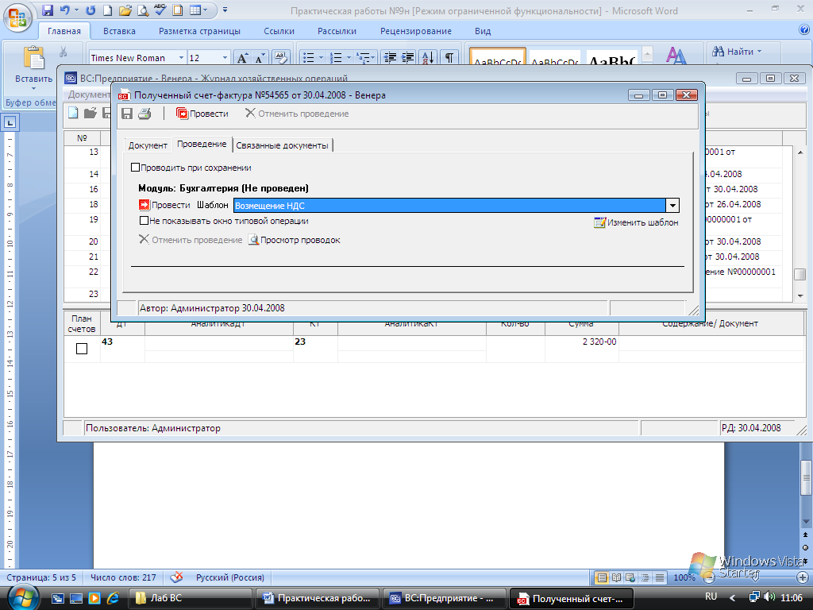Switch to the Связанные документы tab
The height and width of the screenshot is (610, 813).
pos(282,145)
